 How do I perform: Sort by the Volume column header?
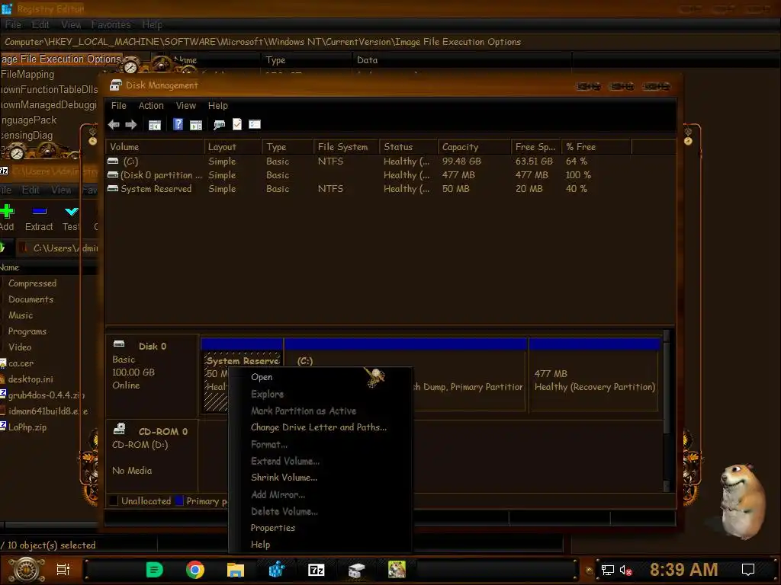pos(154,147)
